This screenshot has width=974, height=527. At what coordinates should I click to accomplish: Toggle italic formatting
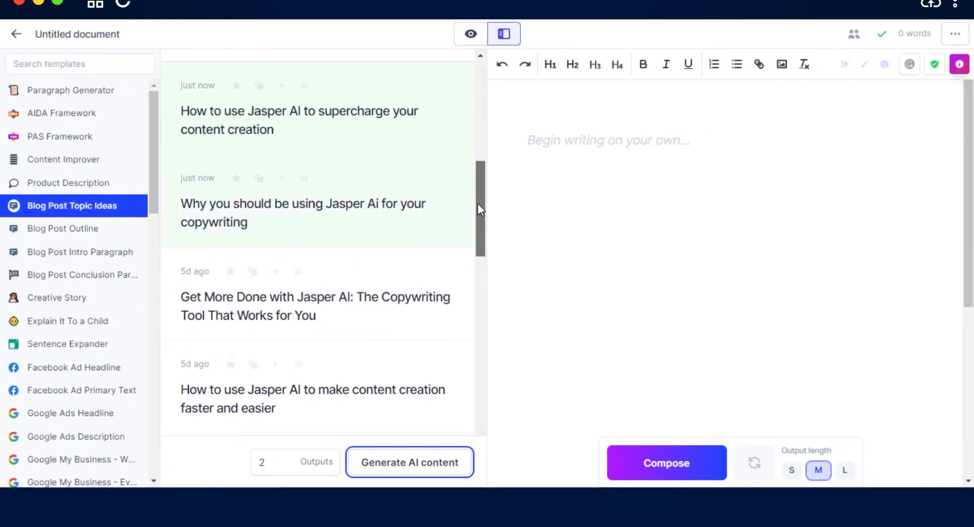pyautogui.click(x=666, y=64)
